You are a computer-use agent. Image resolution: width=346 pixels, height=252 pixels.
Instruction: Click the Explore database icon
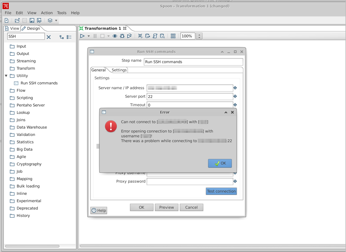(162, 36)
